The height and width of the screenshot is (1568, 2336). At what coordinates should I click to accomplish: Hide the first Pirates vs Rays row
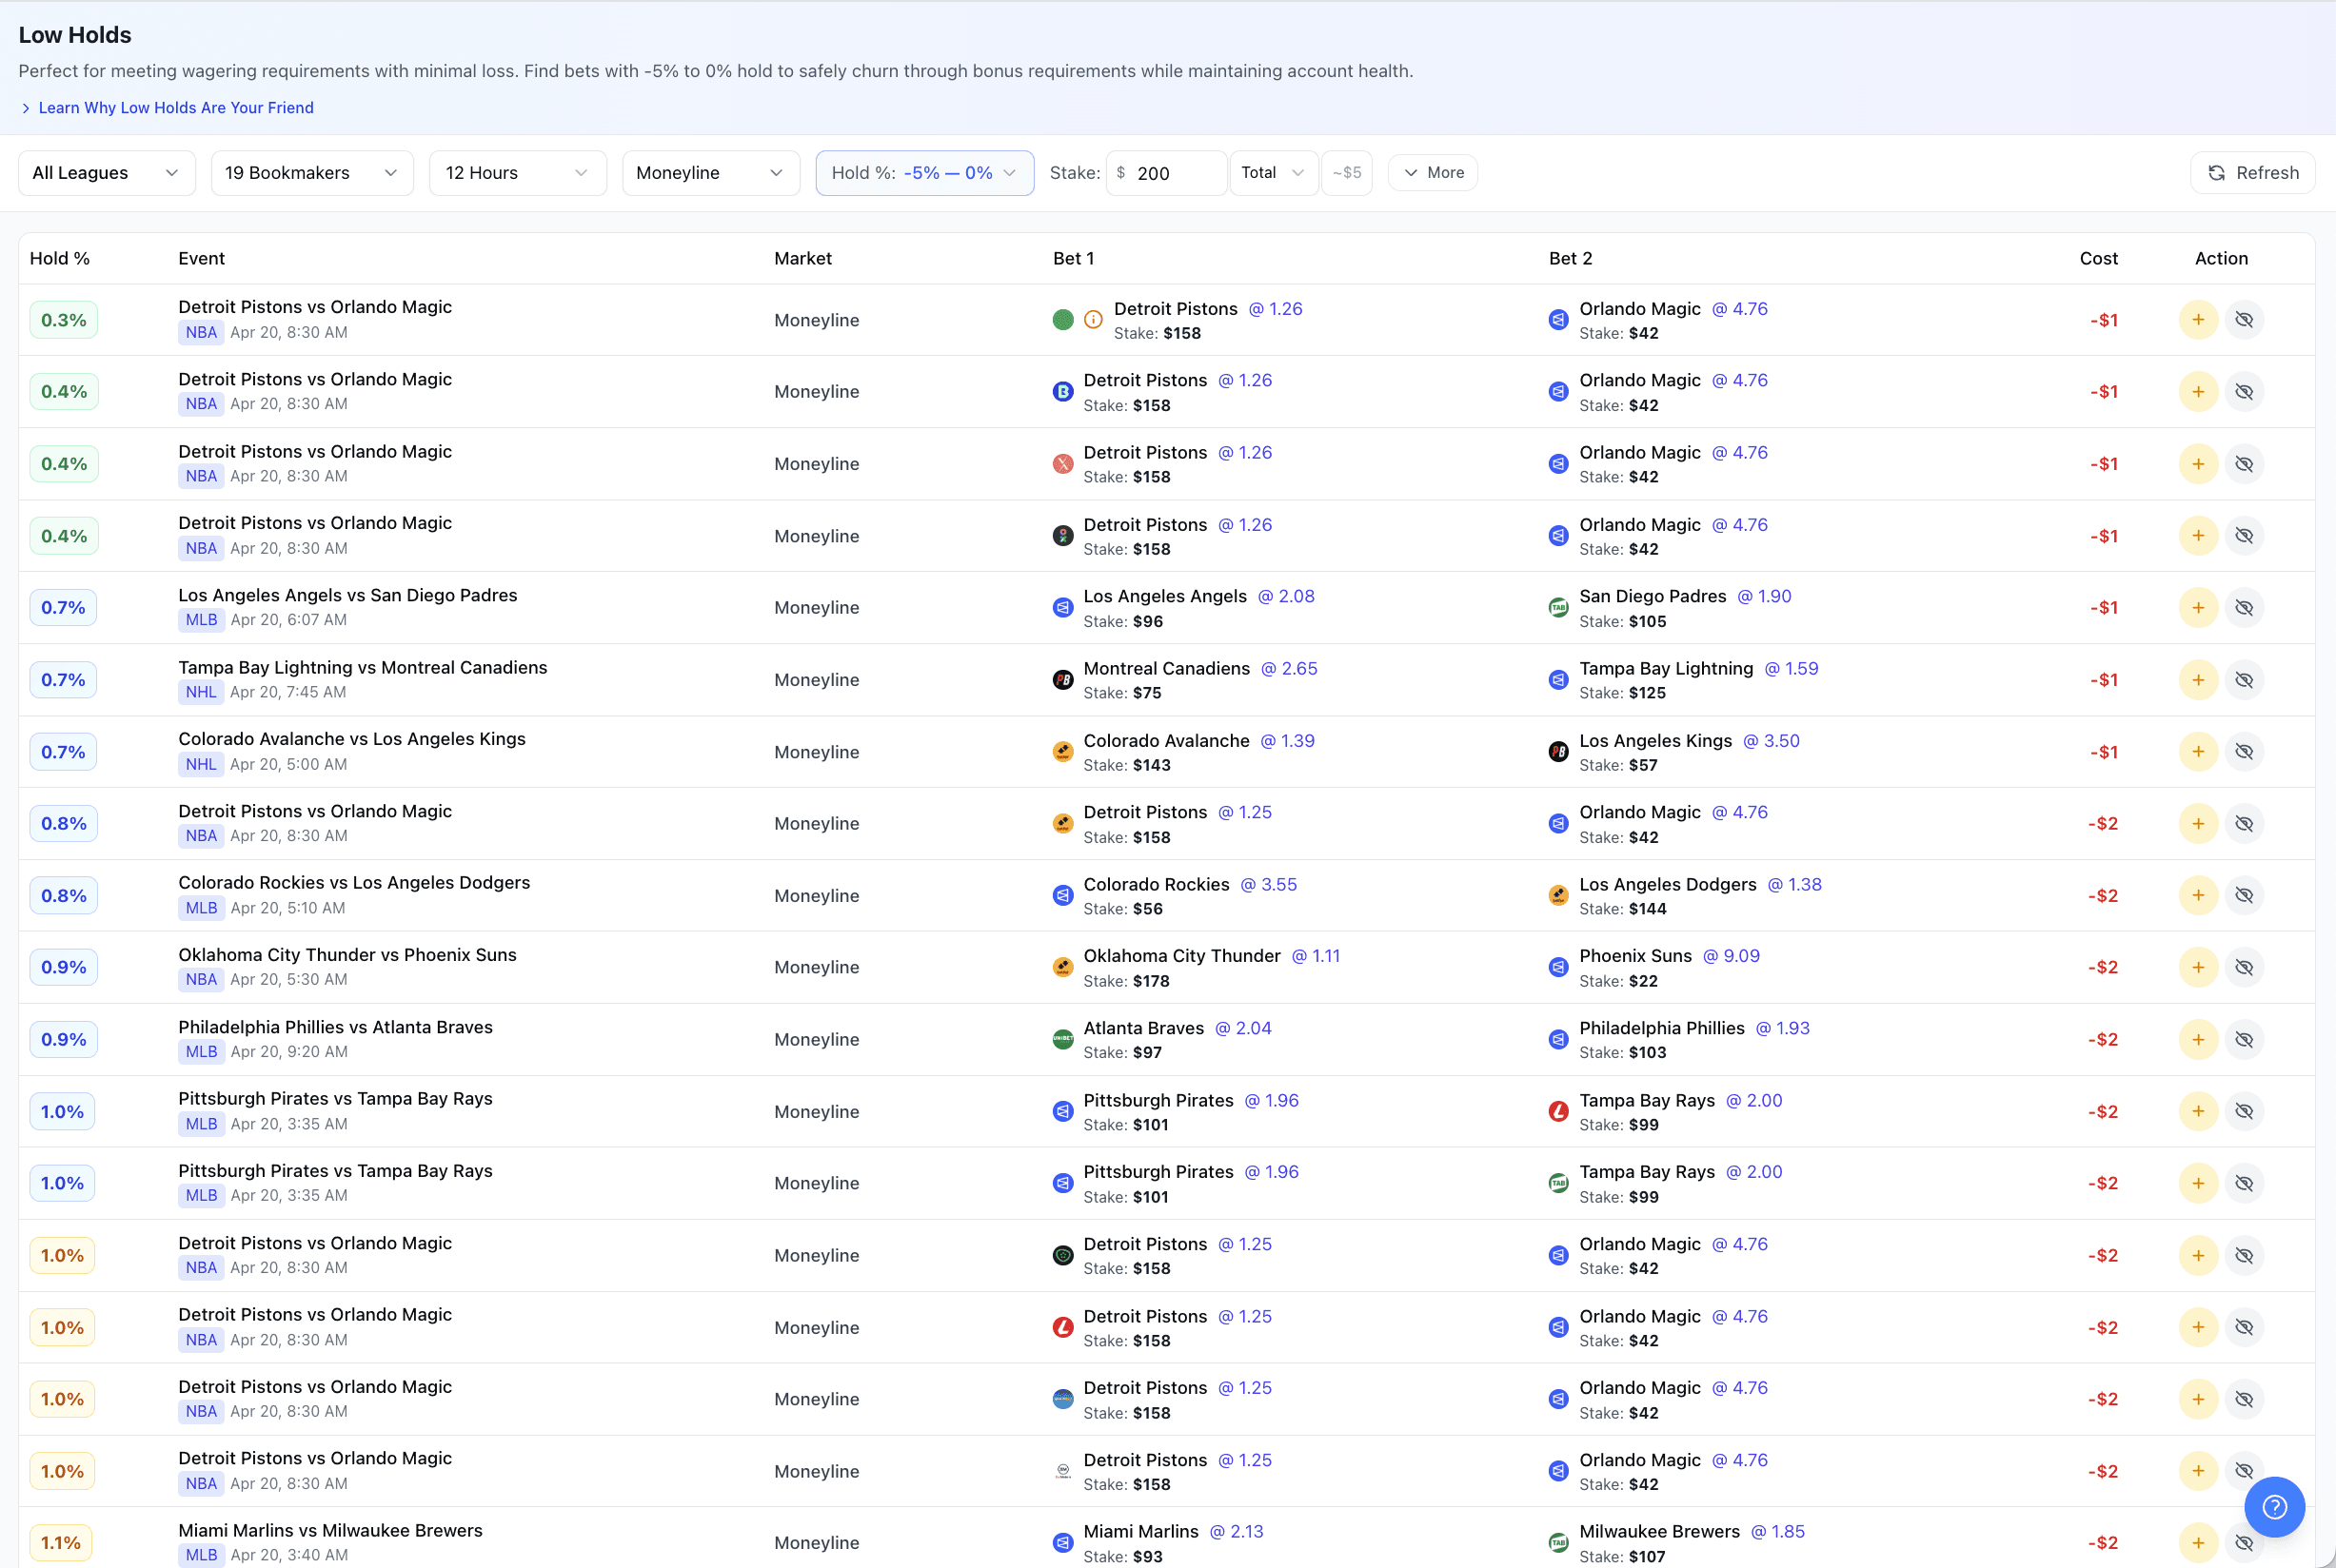[2243, 1111]
